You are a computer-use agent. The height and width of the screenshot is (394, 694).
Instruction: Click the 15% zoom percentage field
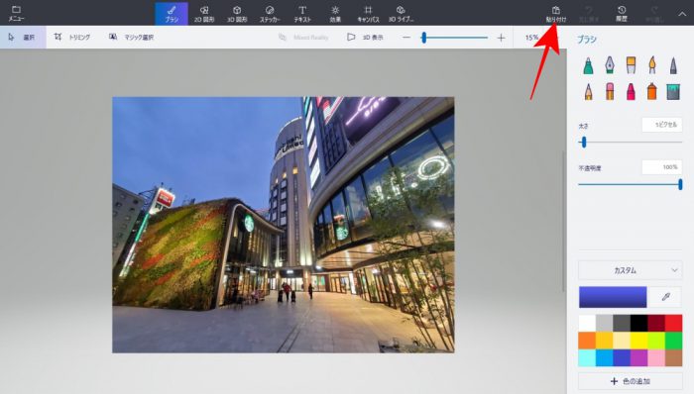532,38
